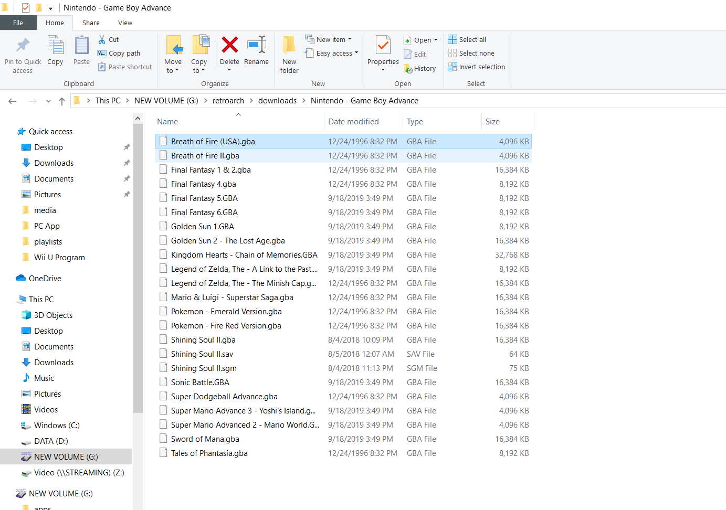Rename the selected file
Image resolution: width=726 pixels, height=510 pixels.
click(256, 50)
